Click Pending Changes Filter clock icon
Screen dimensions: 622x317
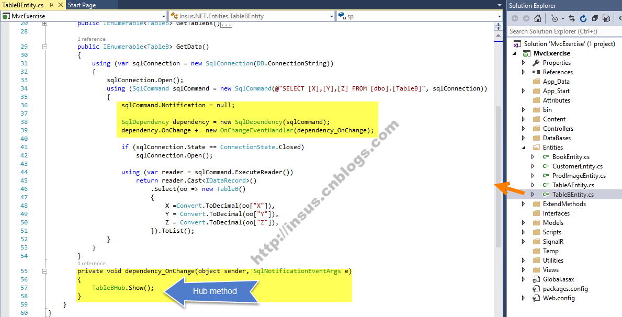click(x=555, y=18)
